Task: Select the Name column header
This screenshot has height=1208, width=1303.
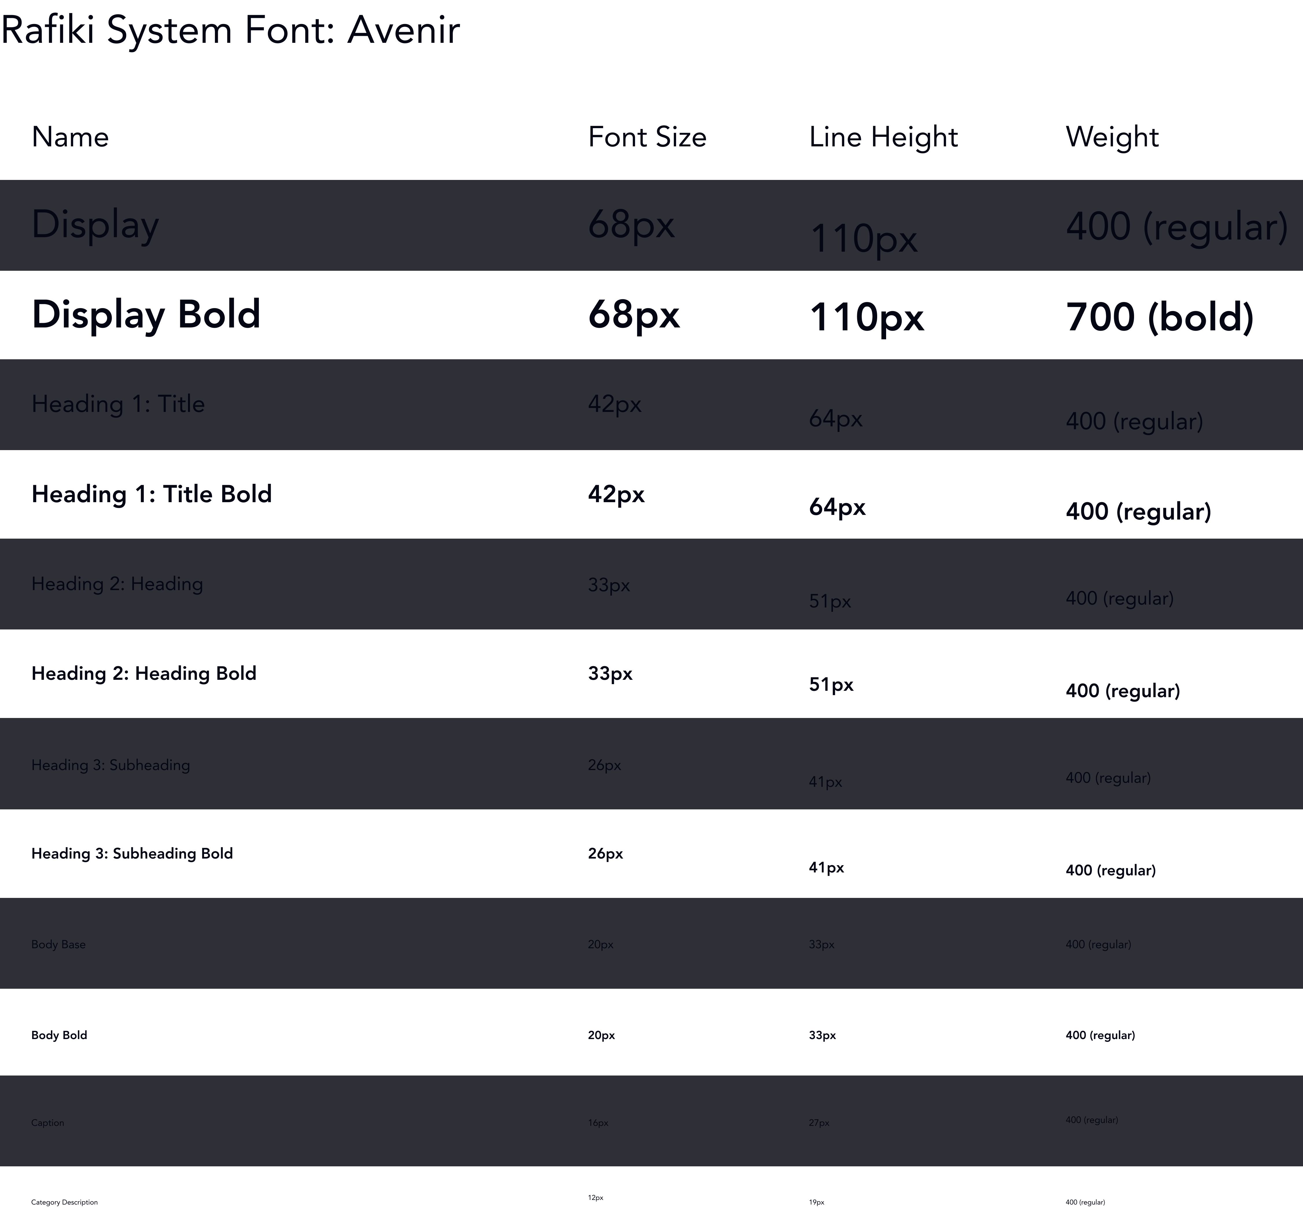Action: tap(70, 137)
